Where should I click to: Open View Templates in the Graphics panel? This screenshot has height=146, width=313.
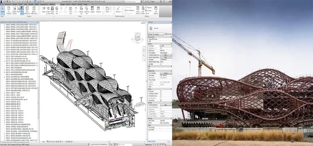pyautogui.click(x=8, y=10)
